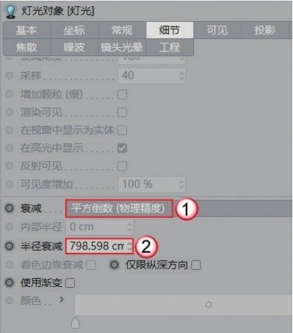Click the animation dot beside 采样
This screenshot has height=333, width=293.
click(x=10, y=75)
